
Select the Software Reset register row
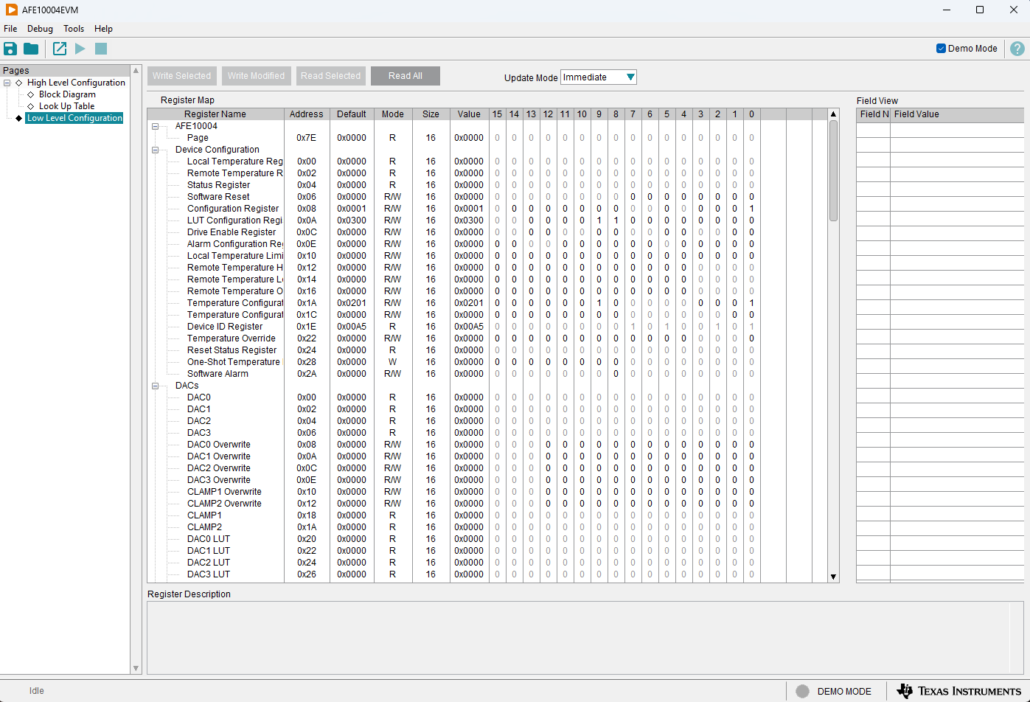click(218, 197)
